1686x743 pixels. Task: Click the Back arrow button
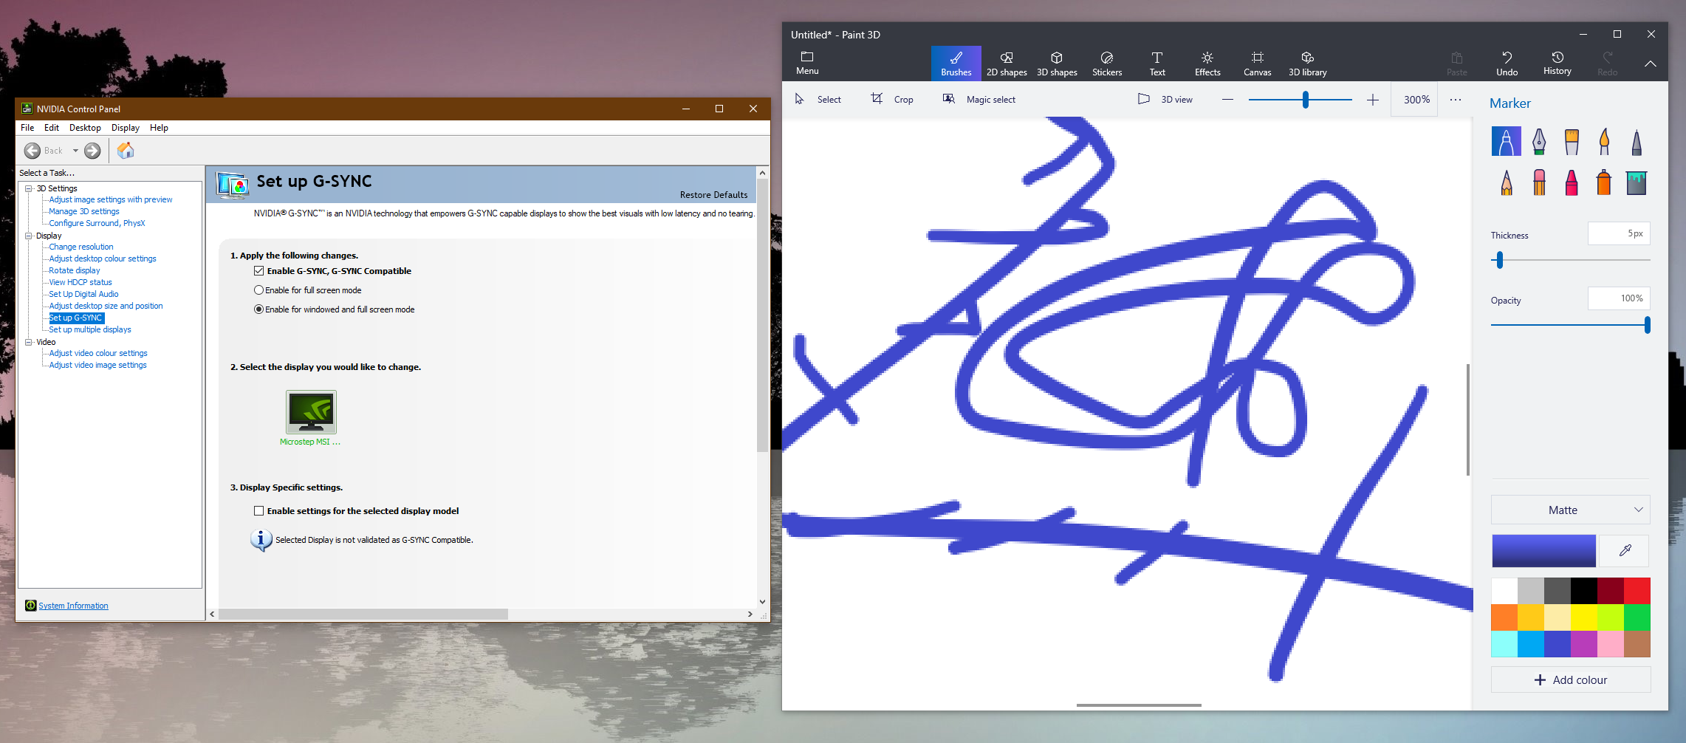32,151
